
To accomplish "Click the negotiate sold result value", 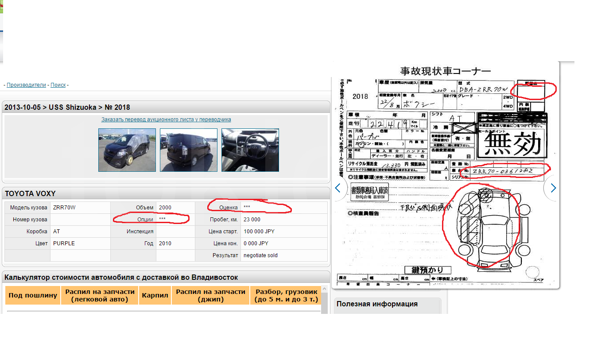I will point(261,255).
